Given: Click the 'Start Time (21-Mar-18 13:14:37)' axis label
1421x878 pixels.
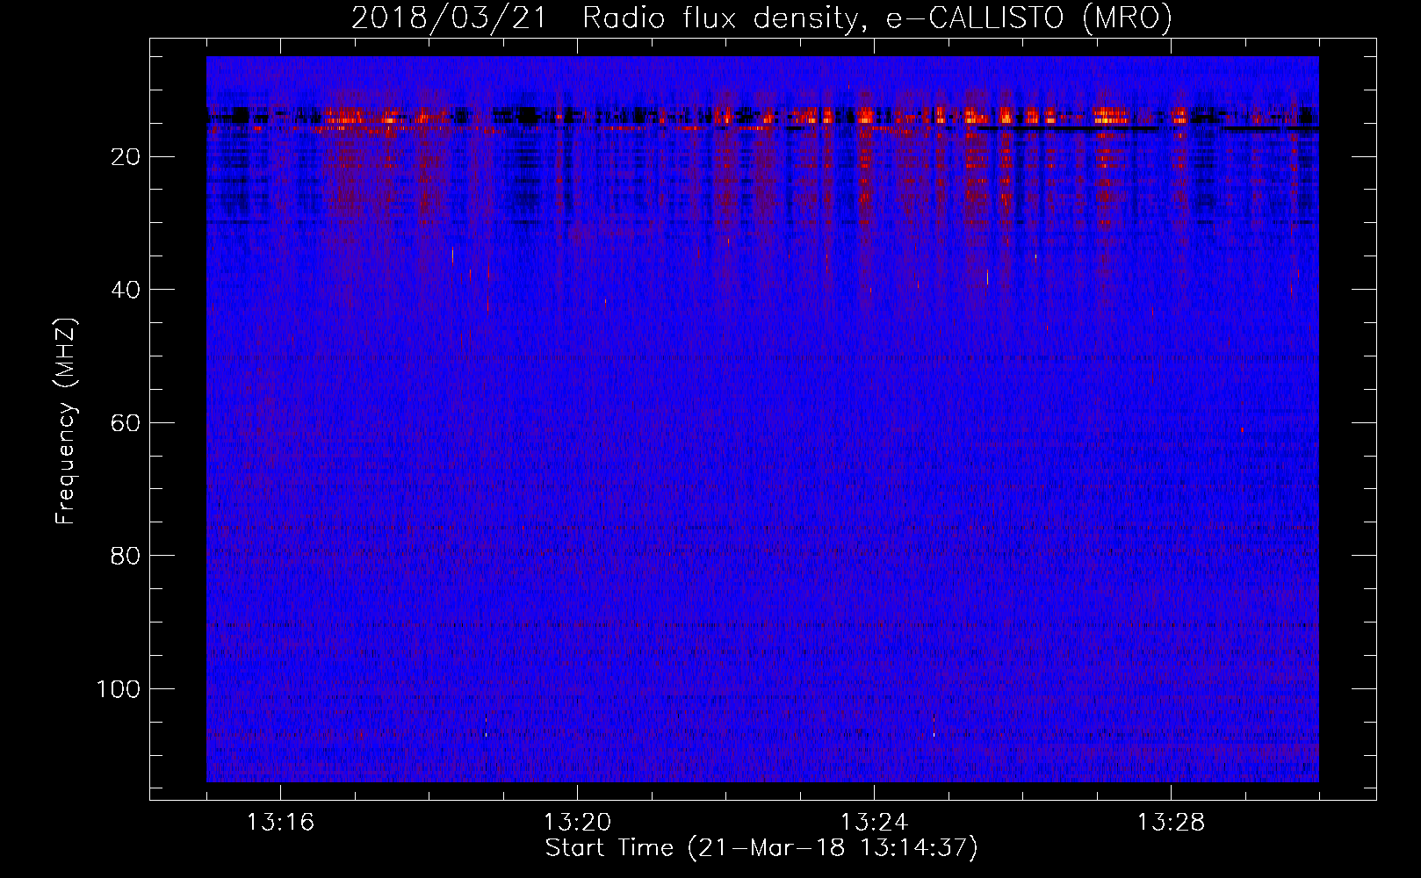Looking at the screenshot, I should click(761, 848).
